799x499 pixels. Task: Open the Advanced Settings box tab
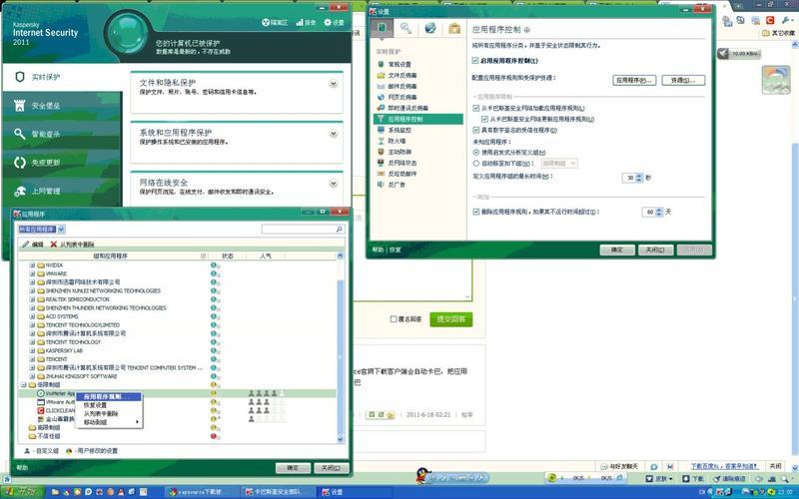454,29
